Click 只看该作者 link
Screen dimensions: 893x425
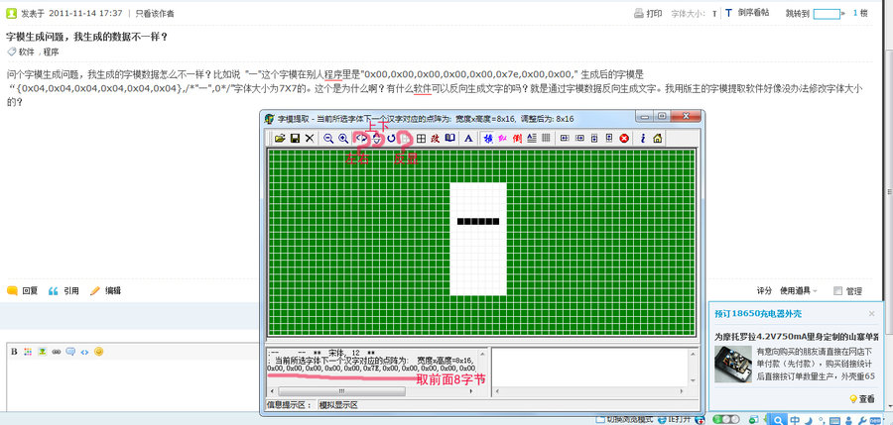coord(155,13)
